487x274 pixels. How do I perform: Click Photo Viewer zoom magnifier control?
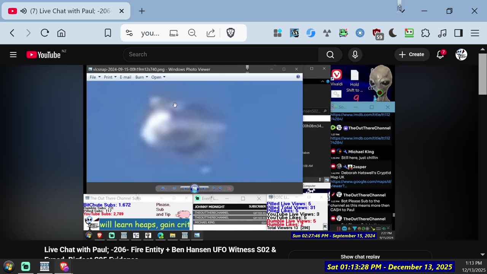click(x=163, y=188)
